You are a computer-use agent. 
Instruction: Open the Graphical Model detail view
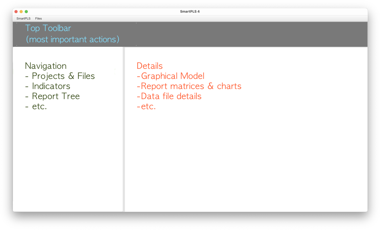point(172,76)
